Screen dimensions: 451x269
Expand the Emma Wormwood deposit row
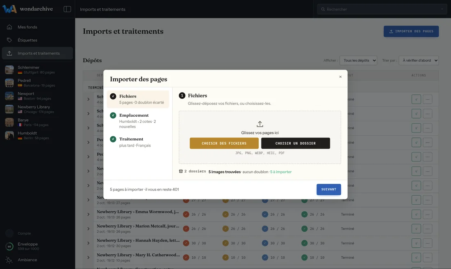point(88,215)
